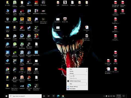This screenshot has width=131, height=98.
Task: Open Microsoft Edge from the taskbar
Action: (58, 96)
